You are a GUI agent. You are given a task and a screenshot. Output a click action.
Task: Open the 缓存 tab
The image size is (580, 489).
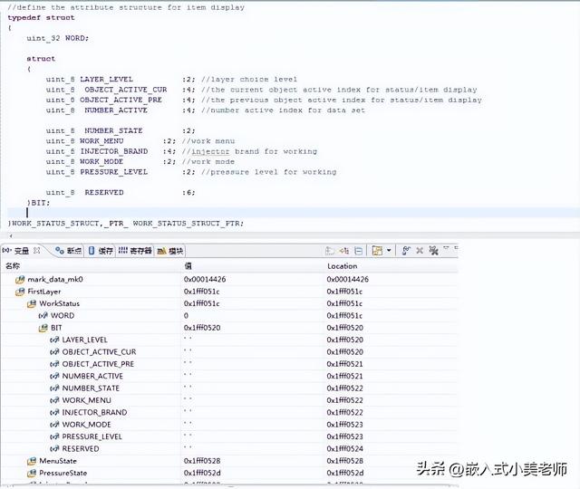pyautogui.click(x=101, y=251)
